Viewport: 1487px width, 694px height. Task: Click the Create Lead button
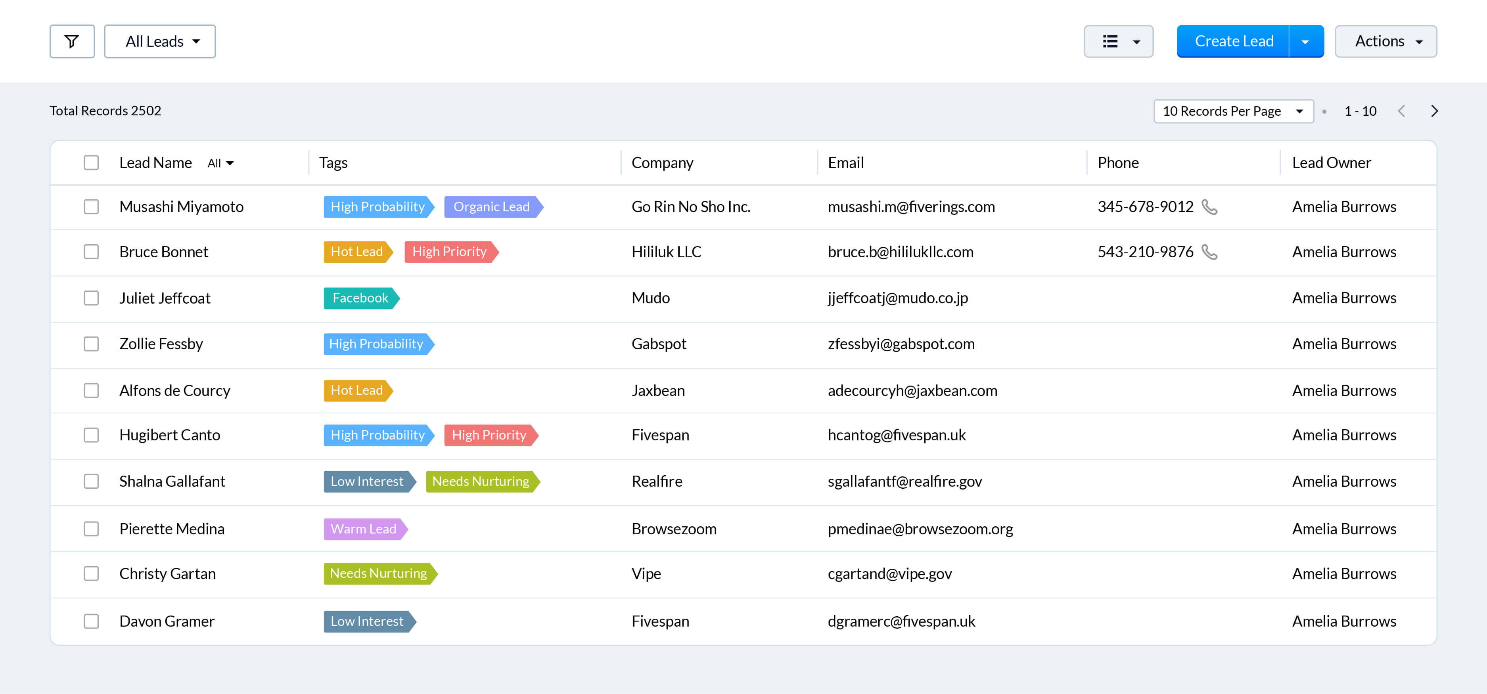[x=1233, y=42]
